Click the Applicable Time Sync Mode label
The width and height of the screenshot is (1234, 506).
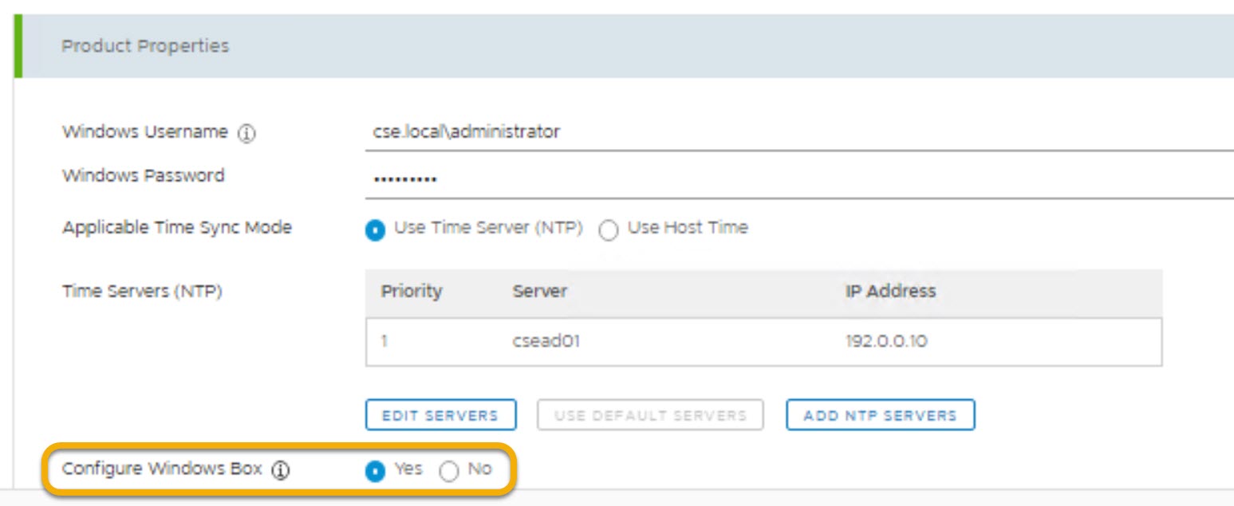click(x=177, y=228)
